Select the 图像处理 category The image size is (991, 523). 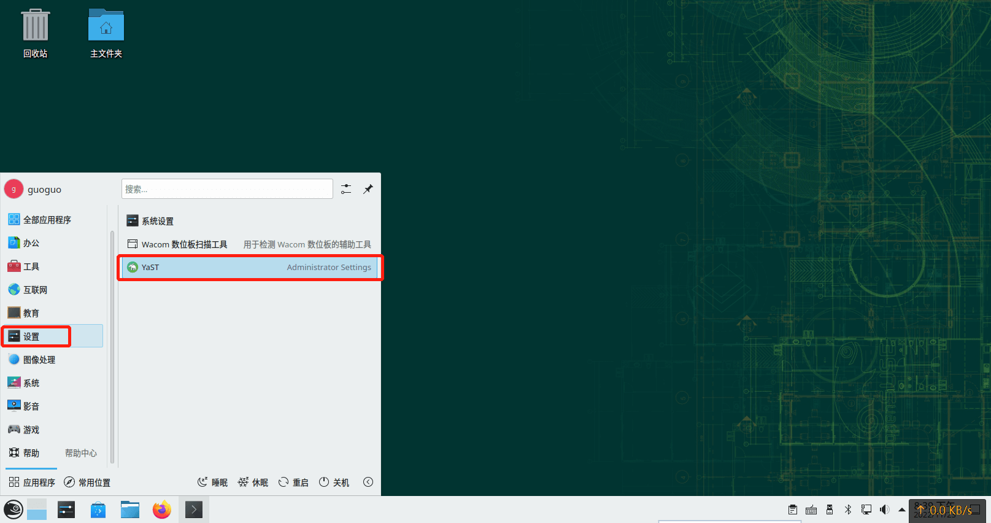point(39,360)
